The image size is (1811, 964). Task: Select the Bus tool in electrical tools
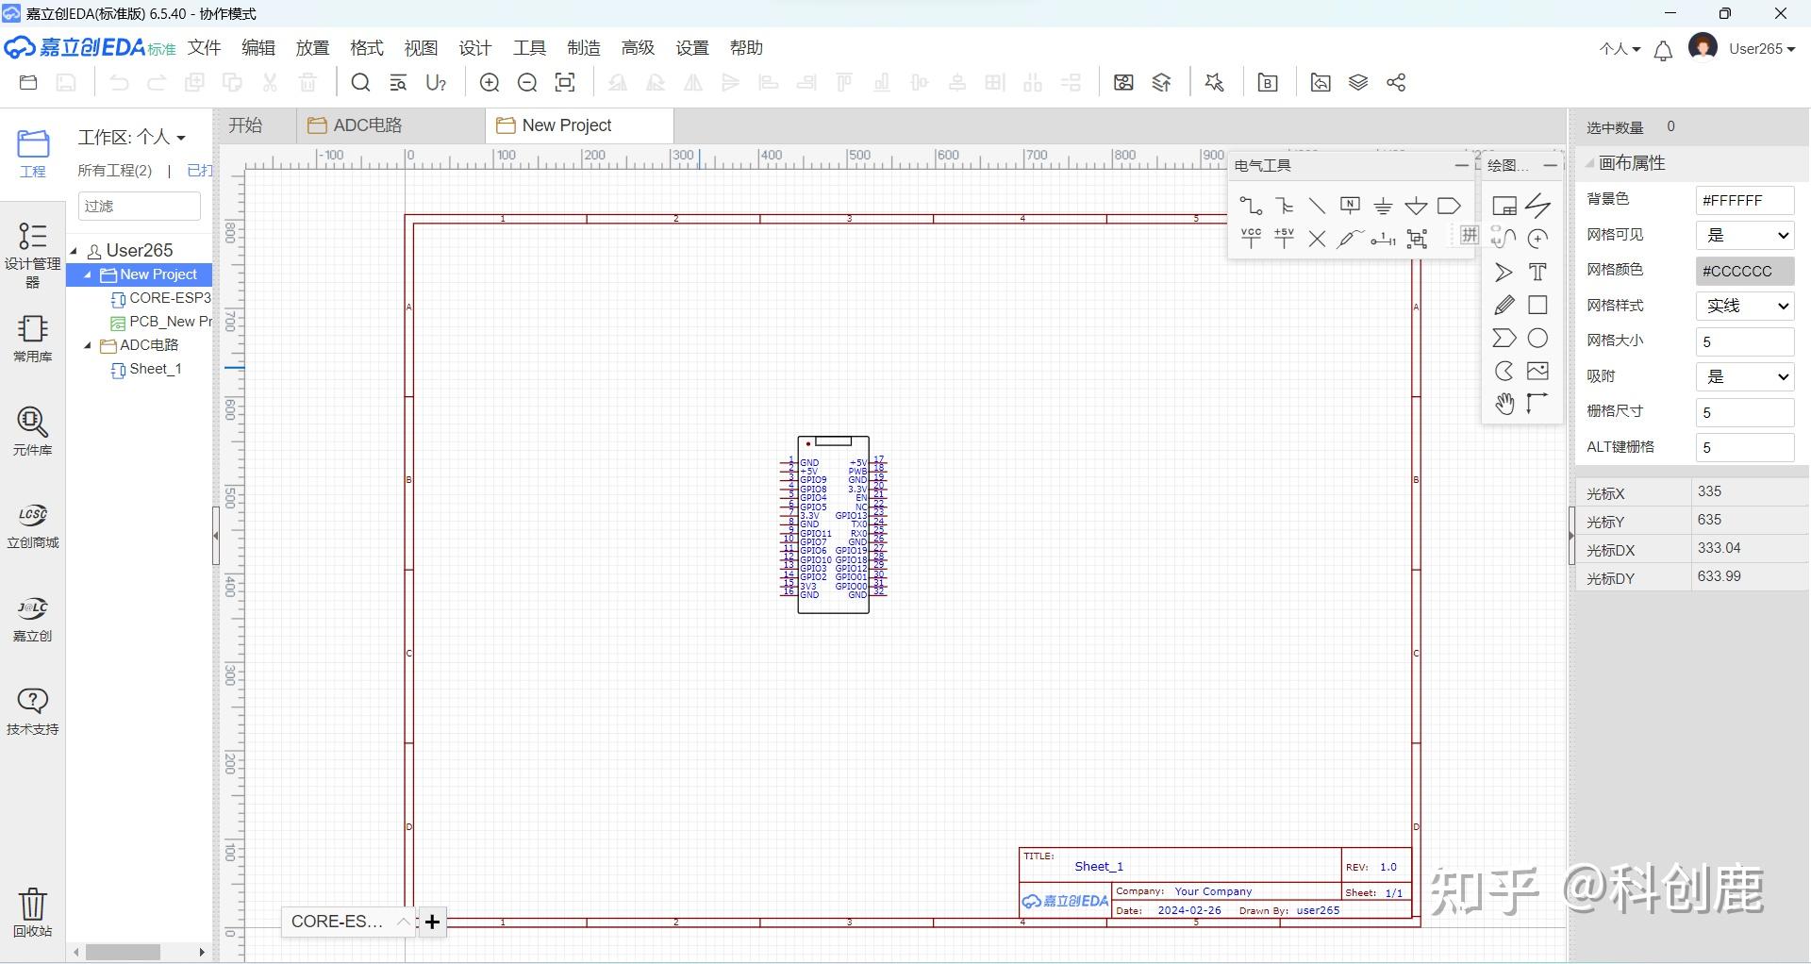point(1284,206)
